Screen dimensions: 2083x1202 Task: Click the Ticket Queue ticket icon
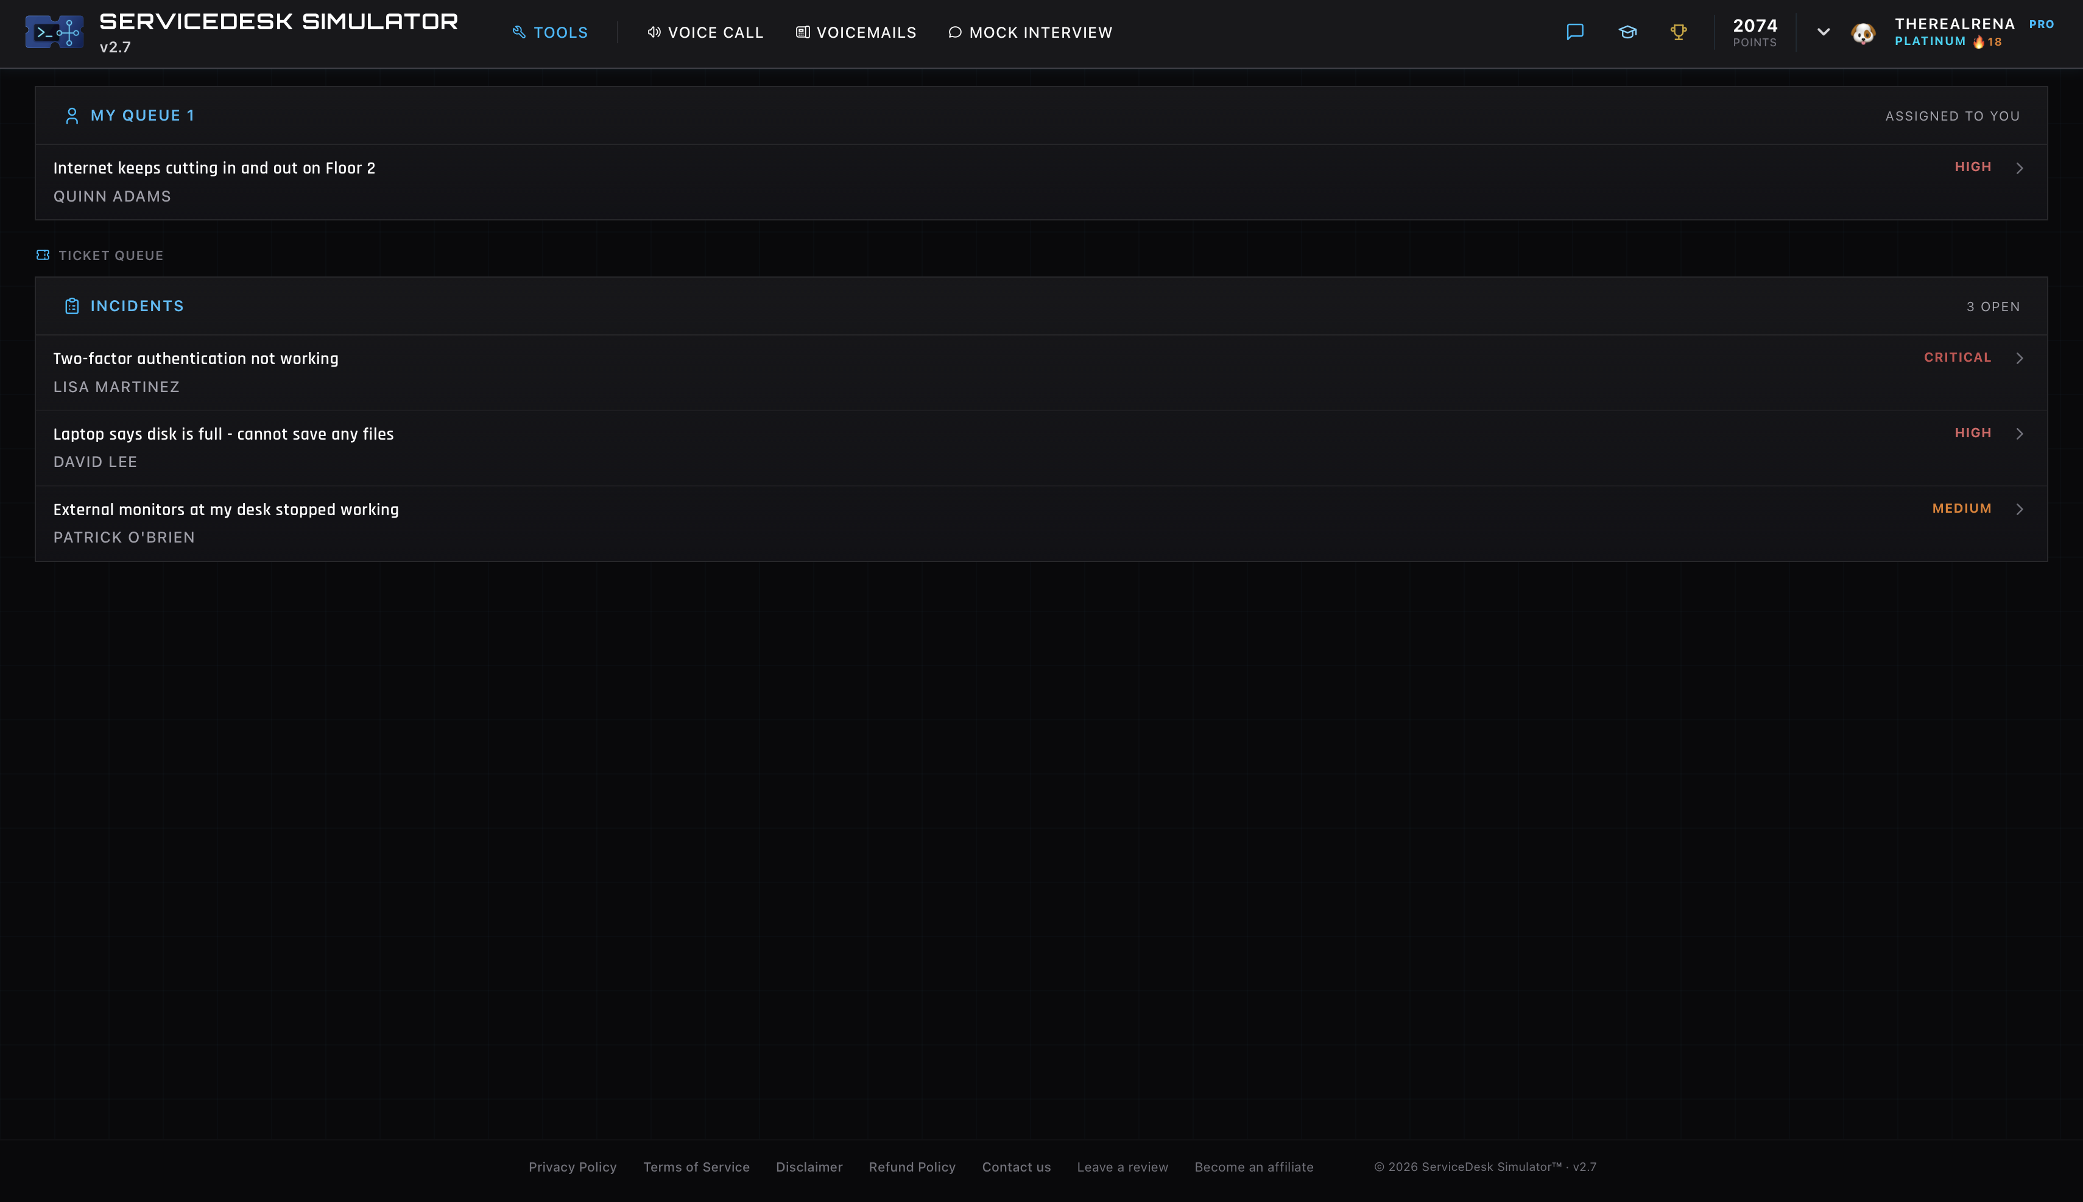pos(43,255)
